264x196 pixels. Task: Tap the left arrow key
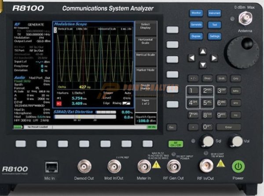pos(191,58)
